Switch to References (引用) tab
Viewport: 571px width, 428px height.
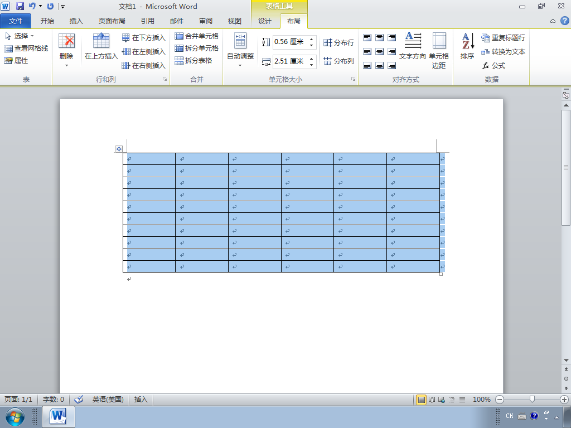pos(147,21)
